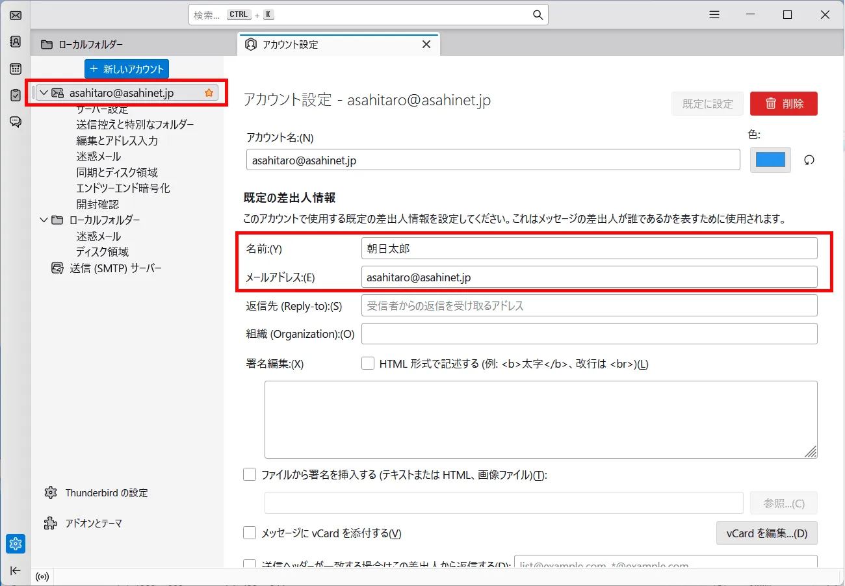Collapse the ローカルフォルダー tree

click(43, 220)
